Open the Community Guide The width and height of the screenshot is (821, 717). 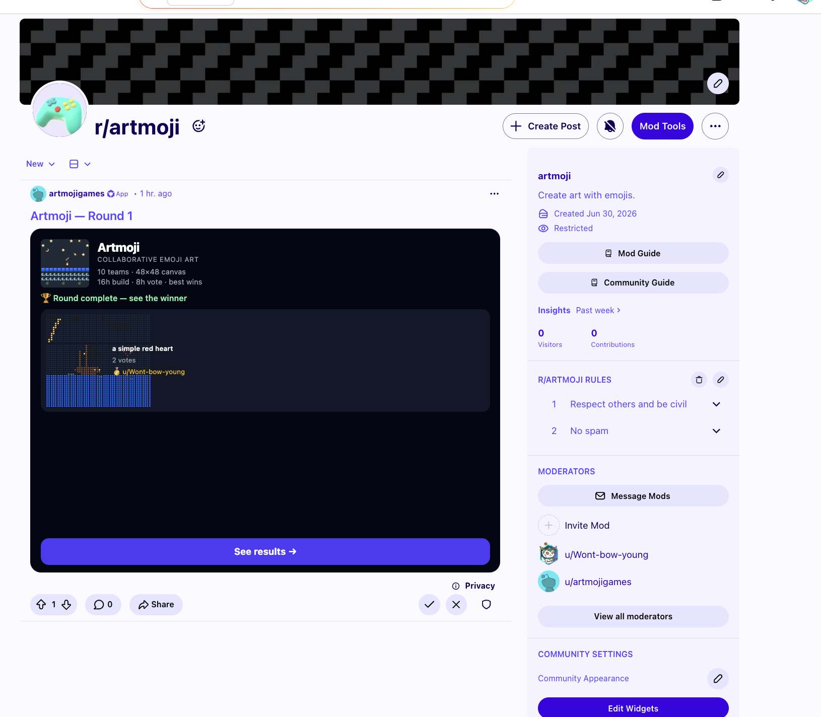633,282
